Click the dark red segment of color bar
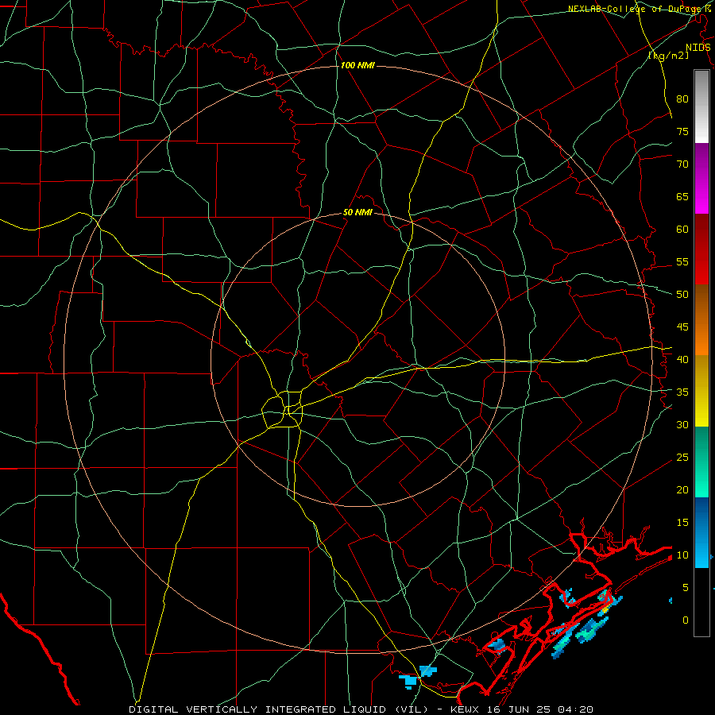Viewport: 715px width, 715px height. (701, 249)
